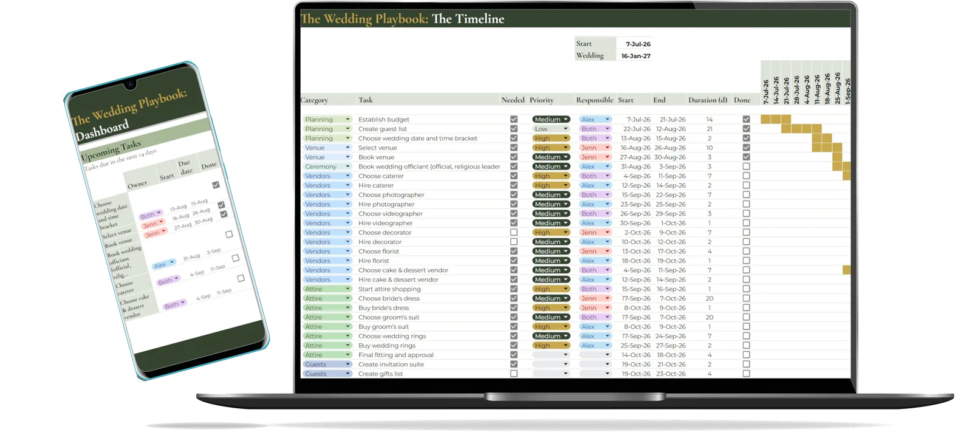Click the 1-Sep-26 Gantt column header
This screenshot has height=432, width=972.
[847, 91]
